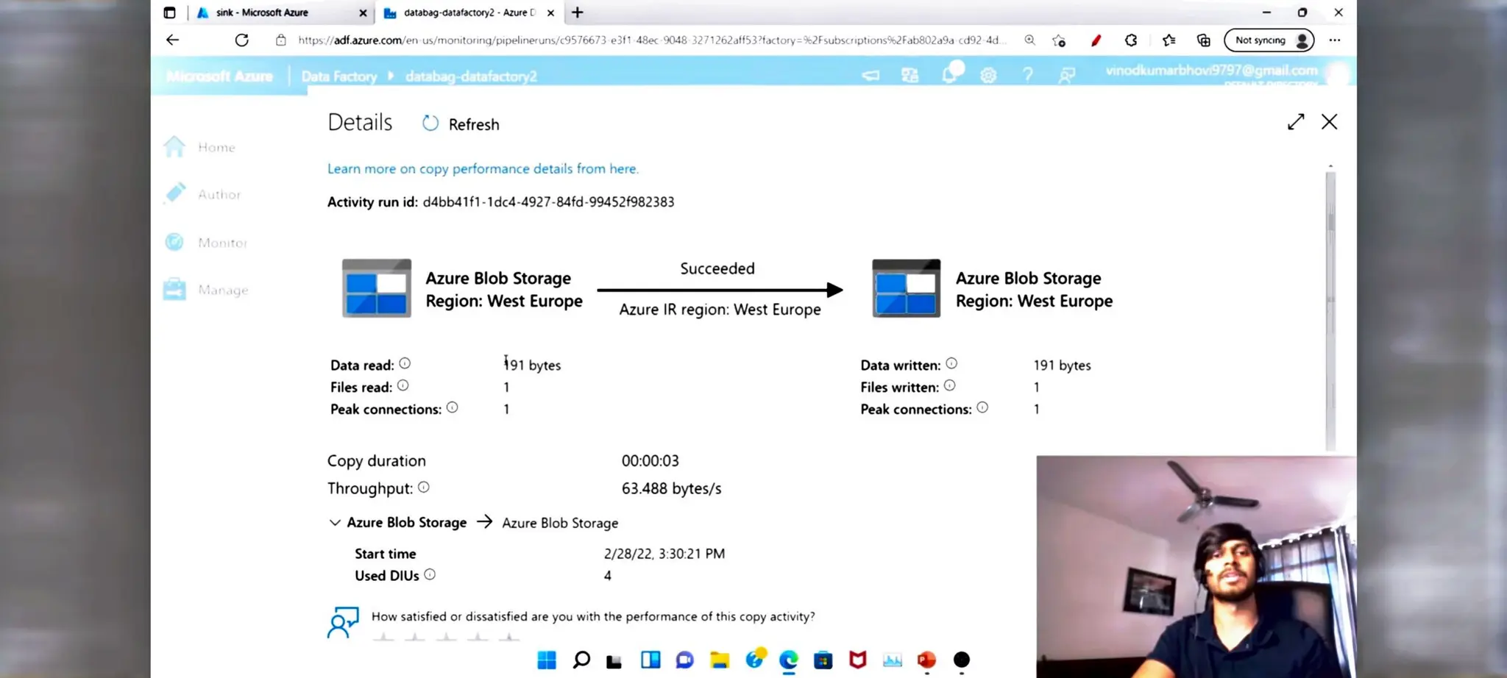Click the adf.azure.com address bar
Viewport: 1507px width, 678px height.
[x=651, y=40]
